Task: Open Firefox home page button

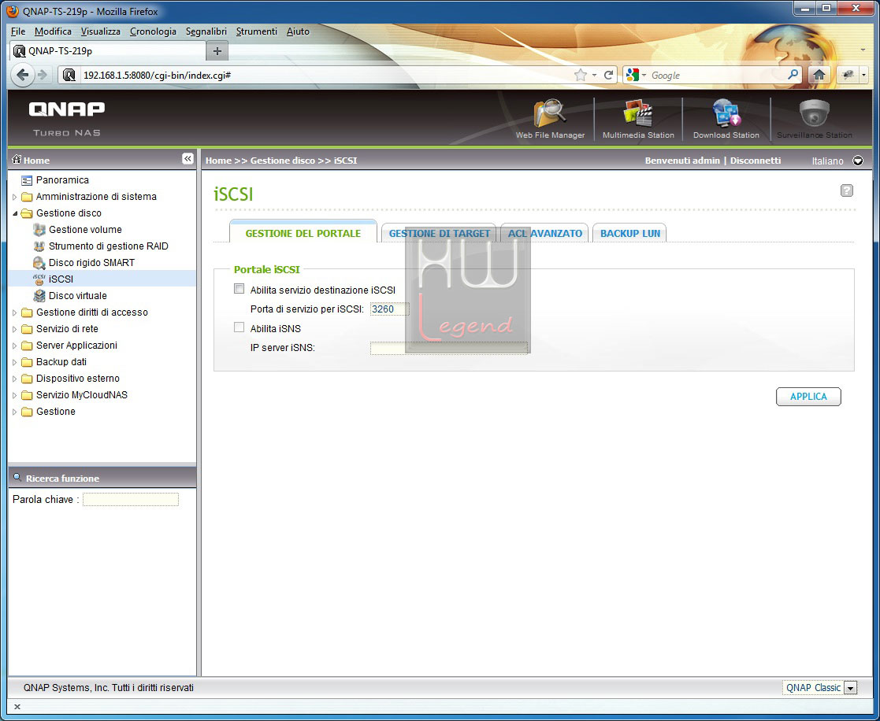Action: pyautogui.click(x=819, y=75)
